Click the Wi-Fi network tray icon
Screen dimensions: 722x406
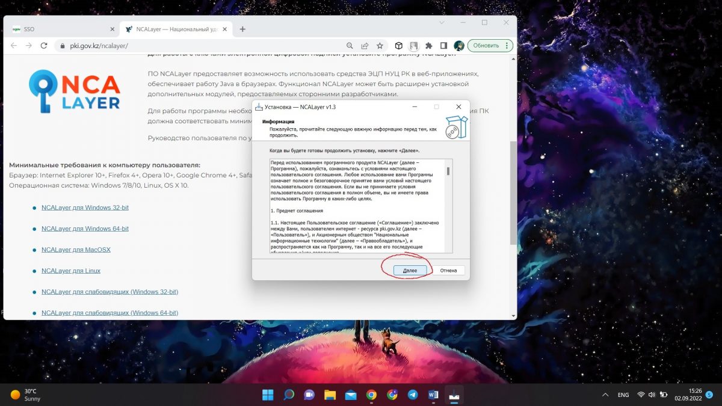[641, 395]
